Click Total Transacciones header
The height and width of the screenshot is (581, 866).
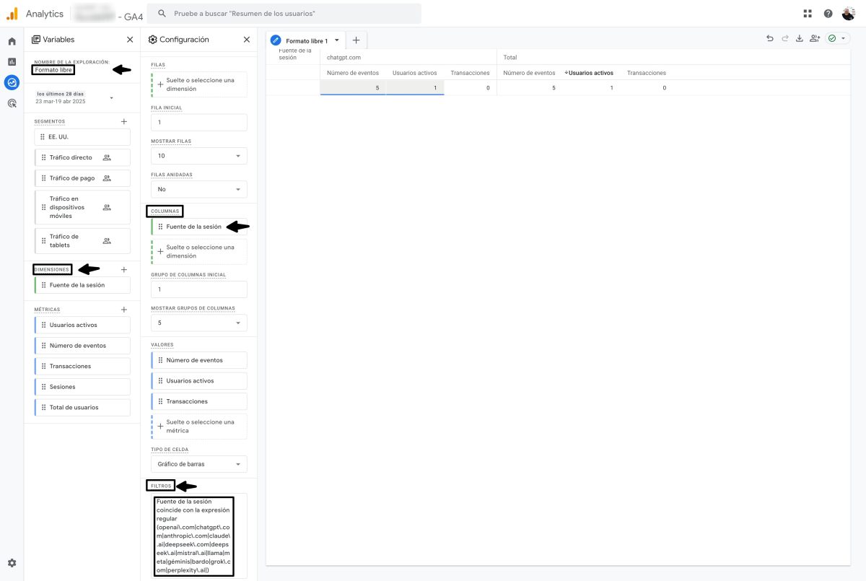pyautogui.click(x=647, y=73)
